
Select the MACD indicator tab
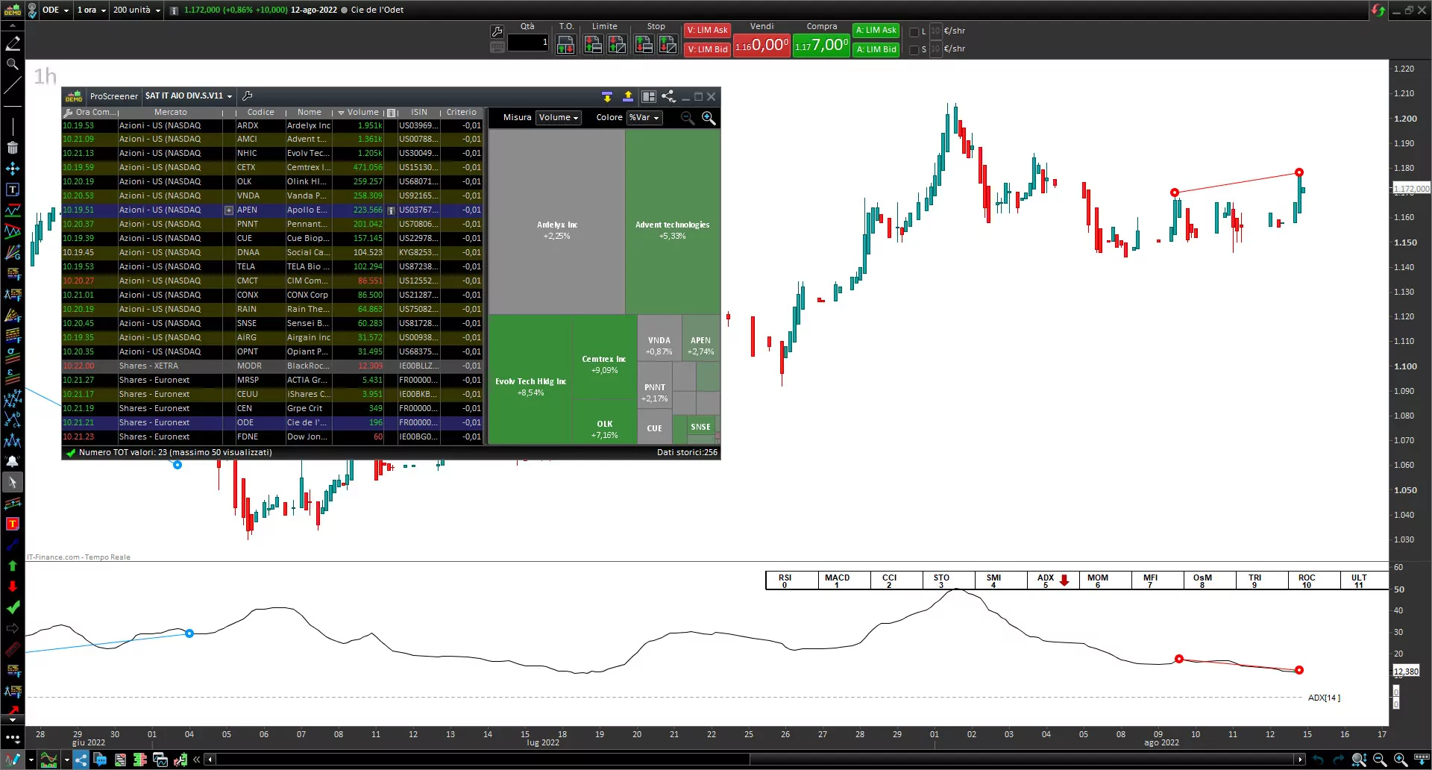pos(837,580)
